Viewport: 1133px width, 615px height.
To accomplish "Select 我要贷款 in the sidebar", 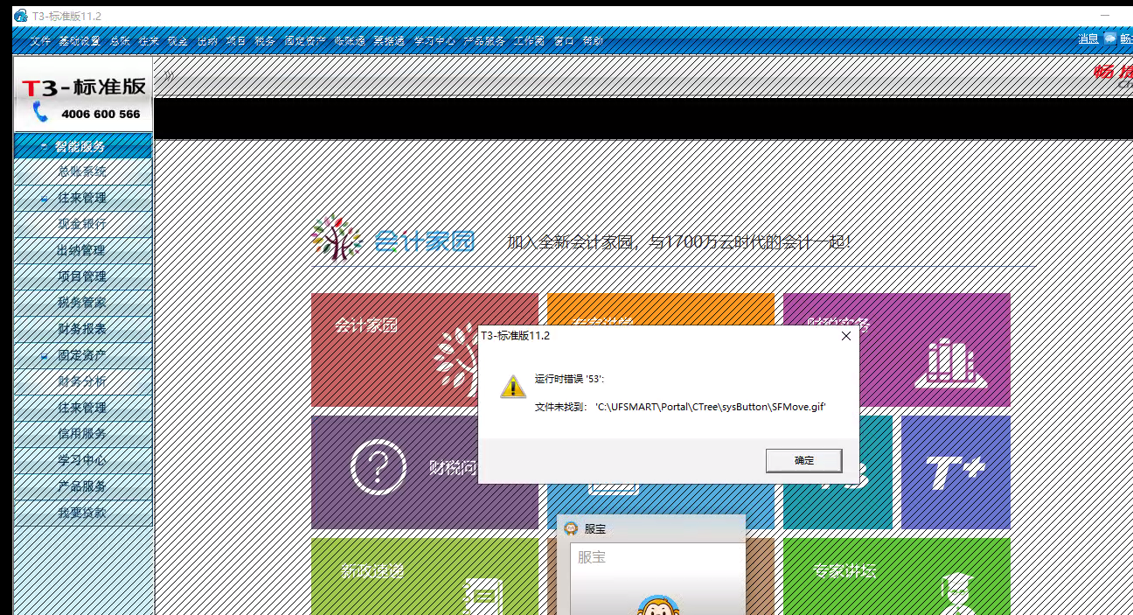I will [x=82, y=513].
